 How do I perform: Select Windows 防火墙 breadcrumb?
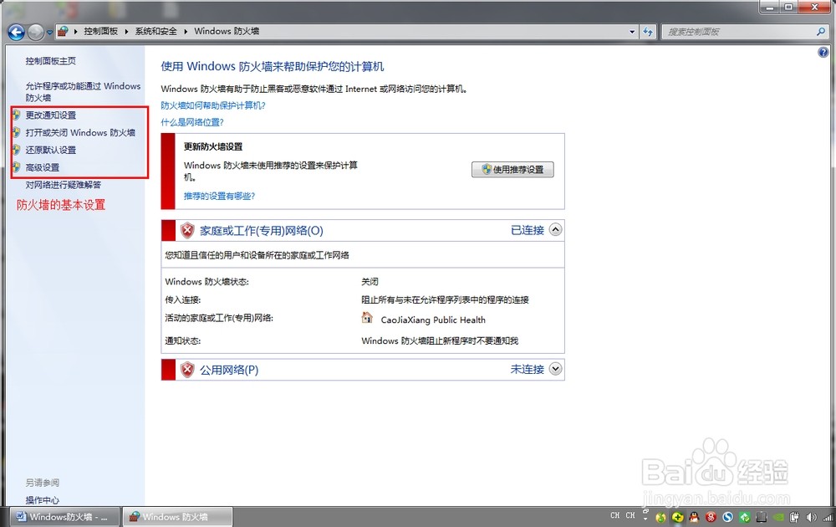click(x=227, y=32)
